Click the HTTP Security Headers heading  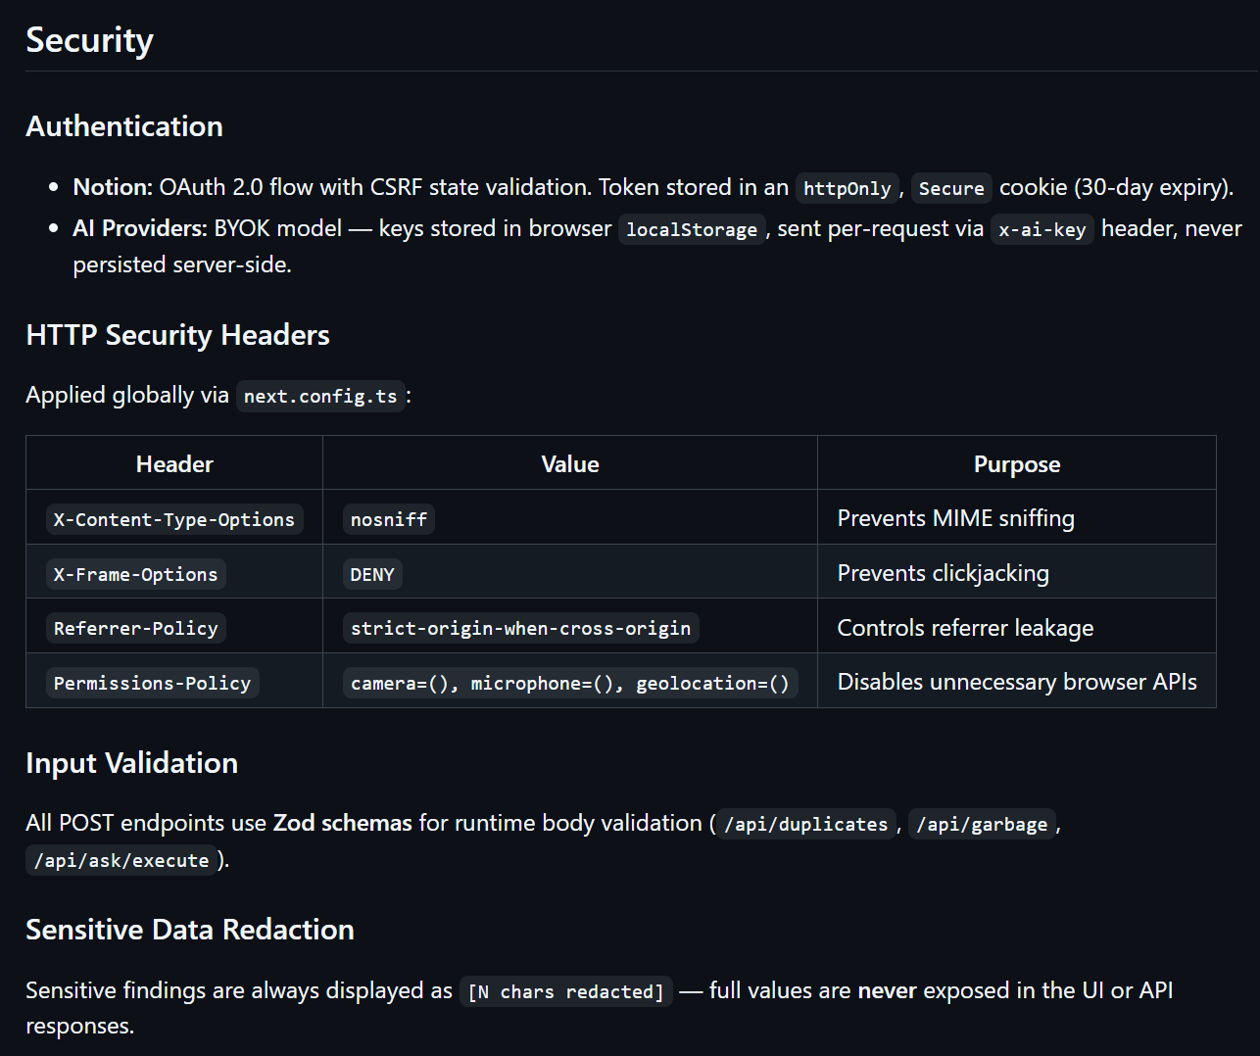[177, 335]
